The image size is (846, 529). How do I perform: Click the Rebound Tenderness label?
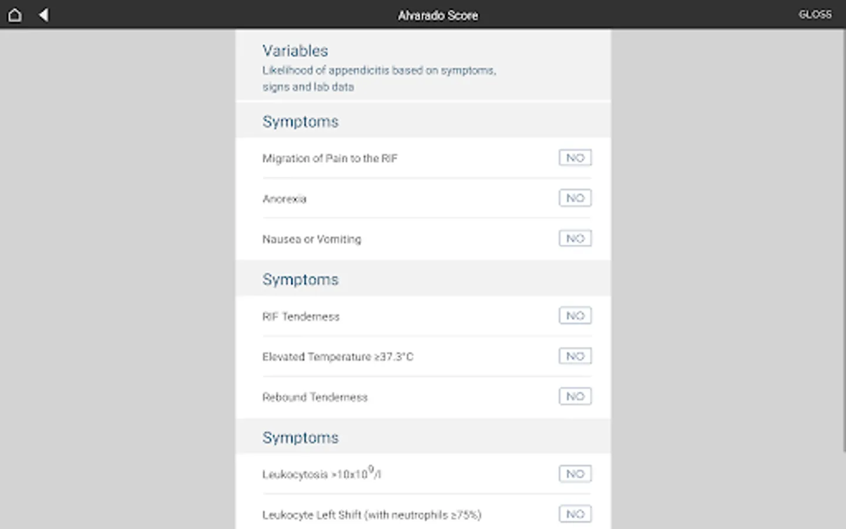[x=315, y=397]
